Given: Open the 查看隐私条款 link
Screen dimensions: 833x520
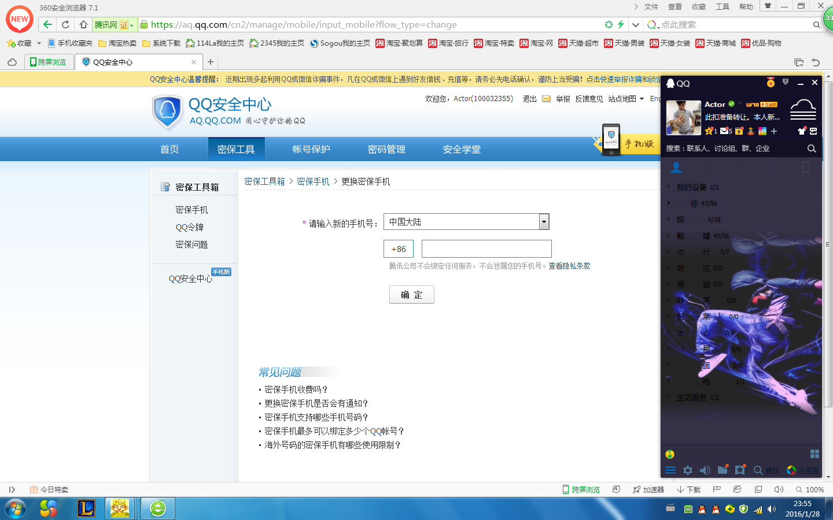Looking at the screenshot, I should coord(569,266).
